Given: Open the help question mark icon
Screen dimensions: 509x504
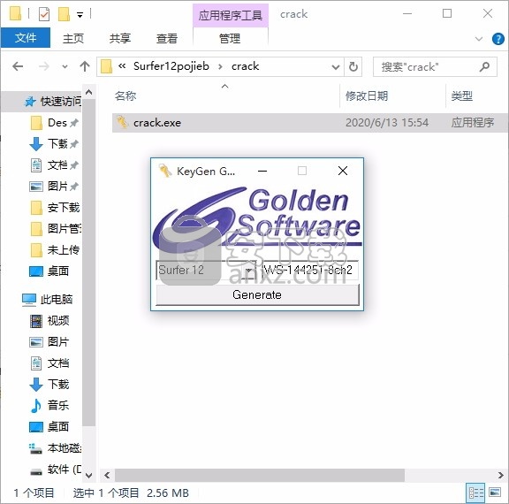Looking at the screenshot, I should pos(498,39).
